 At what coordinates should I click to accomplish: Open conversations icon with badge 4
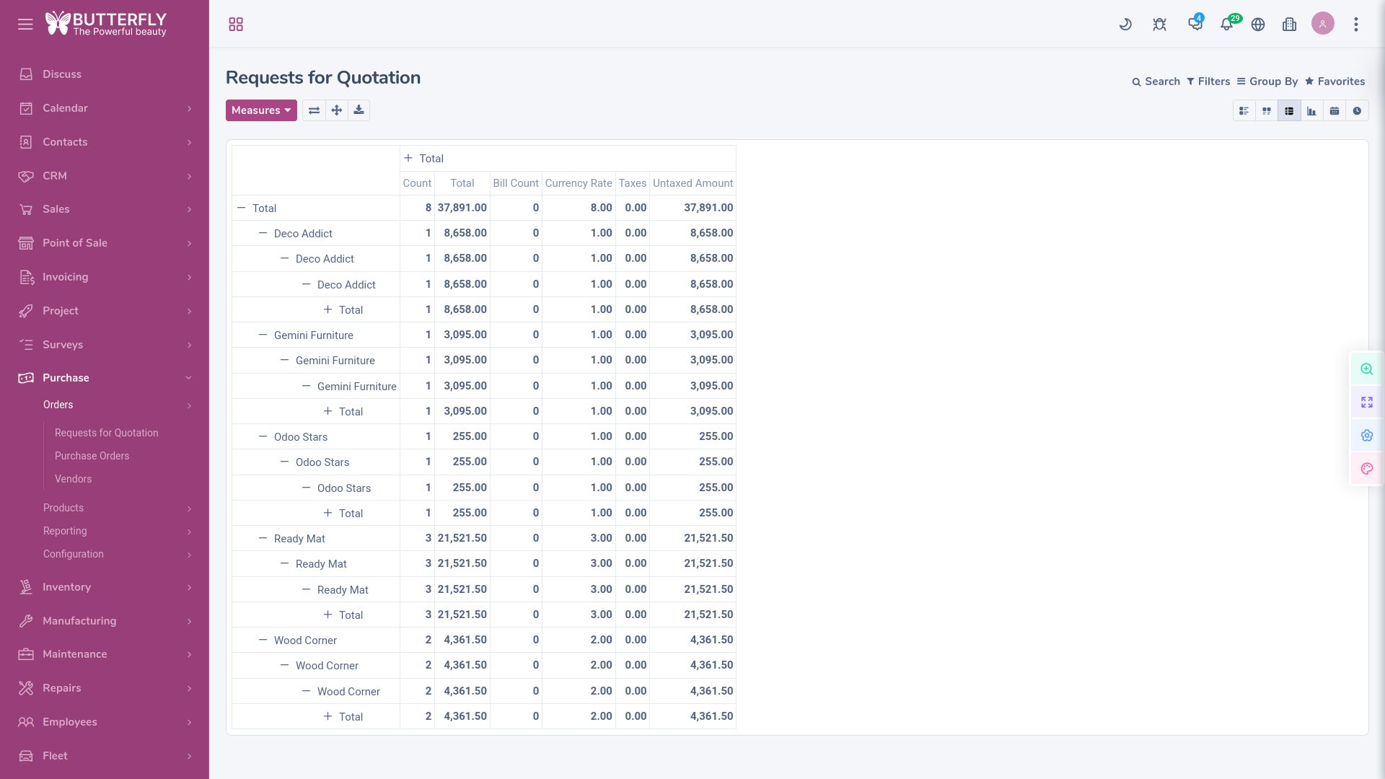[1195, 23]
